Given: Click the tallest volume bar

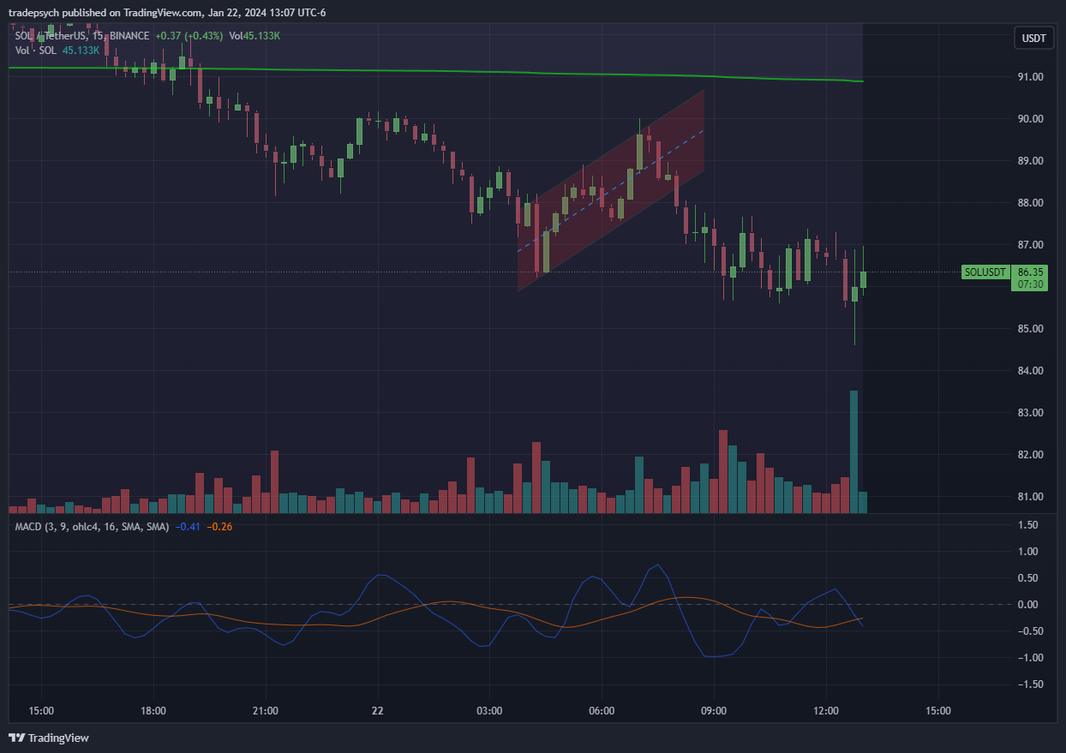Looking at the screenshot, I should 853,451.
